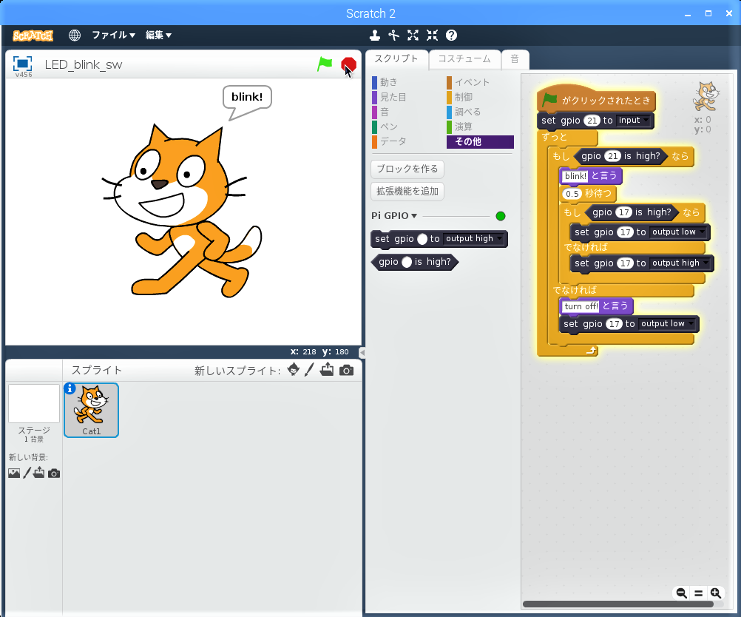741x617 pixels.
Task: Open the 編集 menu
Action: [158, 35]
